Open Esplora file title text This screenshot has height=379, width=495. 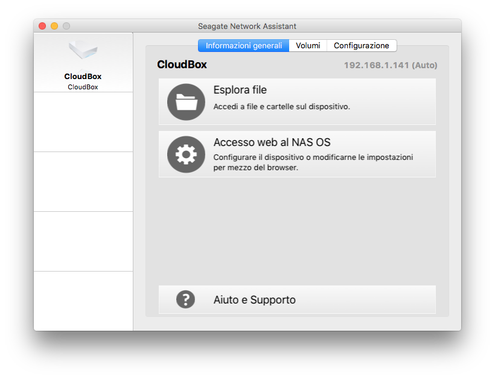click(240, 90)
